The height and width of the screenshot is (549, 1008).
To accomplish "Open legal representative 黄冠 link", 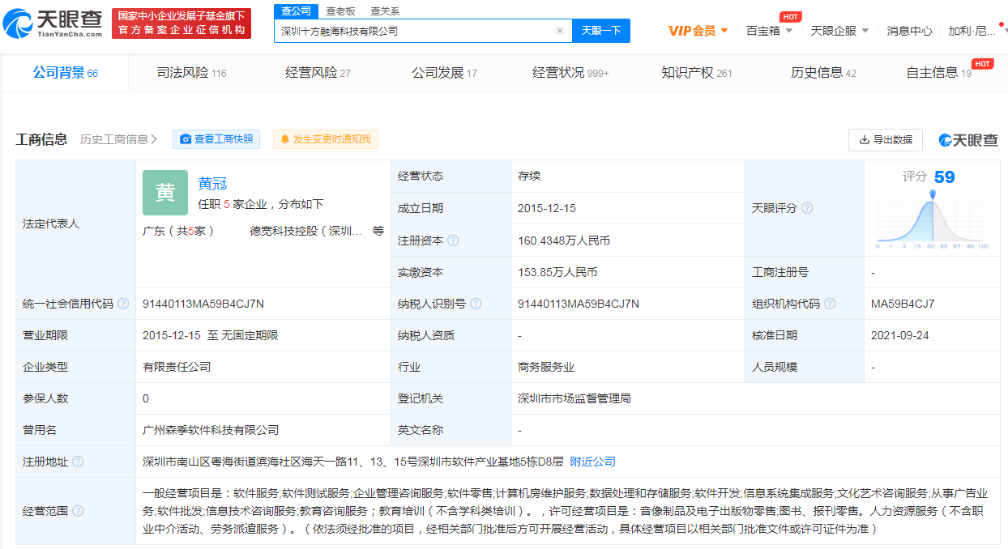I will [212, 184].
